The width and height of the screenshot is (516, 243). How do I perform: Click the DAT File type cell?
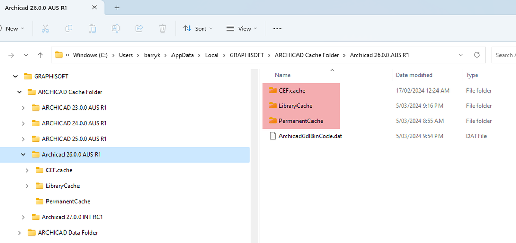[476, 136]
